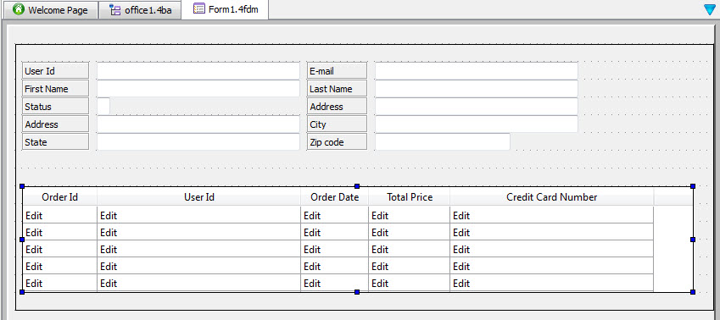720x320 pixels.
Task: Click first-row Edit cell under Credit Card Number
Action: point(552,216)
